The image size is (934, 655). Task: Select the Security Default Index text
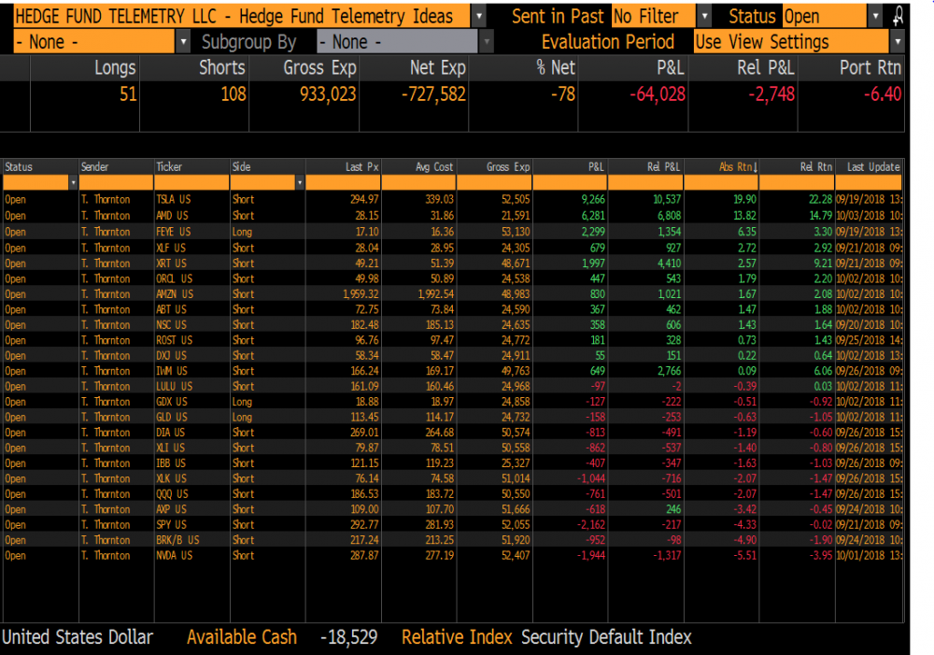tap(606, 637)
